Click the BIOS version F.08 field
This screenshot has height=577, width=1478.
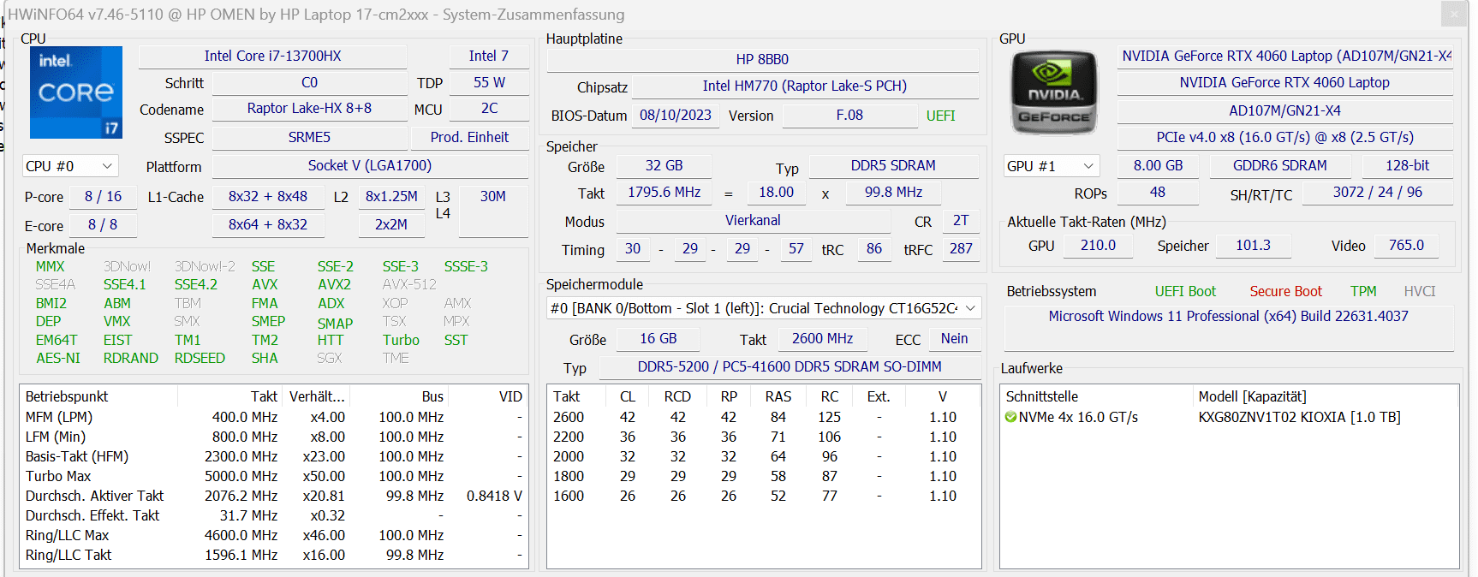(849, 115)
